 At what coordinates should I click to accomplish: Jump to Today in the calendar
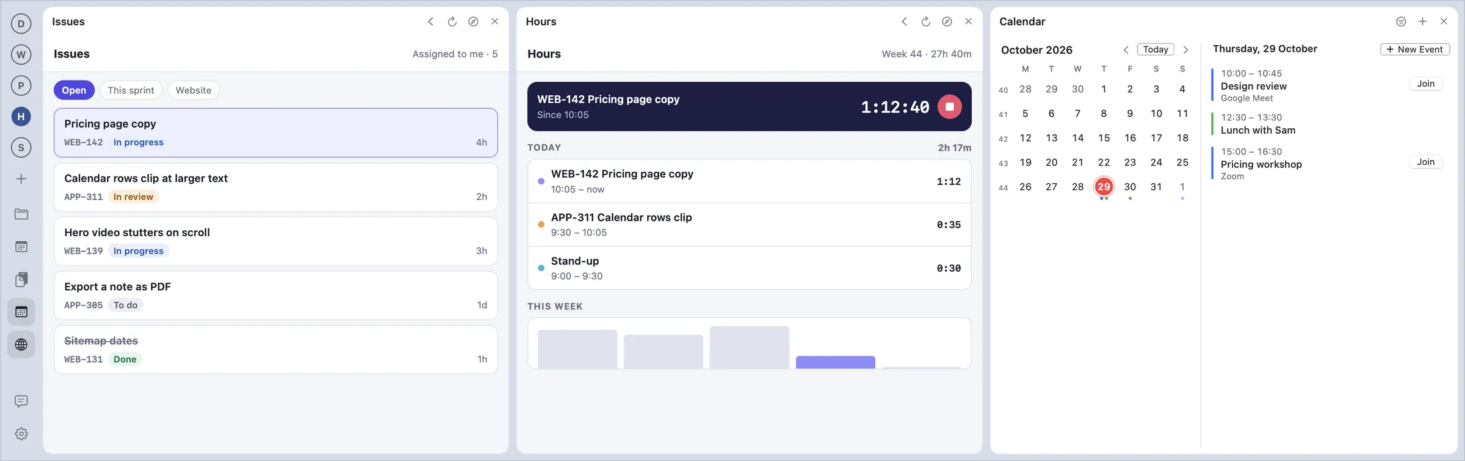pyautogui.click(x=1156, y=49)
